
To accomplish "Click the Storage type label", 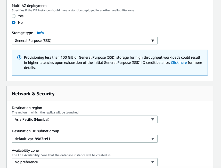I will [22, 33].
